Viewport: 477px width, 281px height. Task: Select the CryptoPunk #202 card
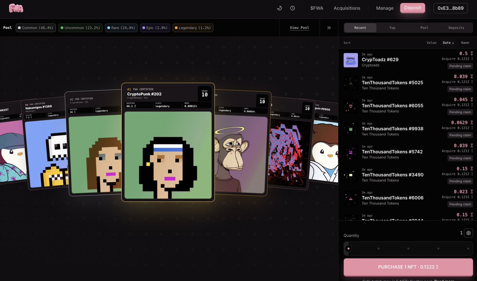168,142
